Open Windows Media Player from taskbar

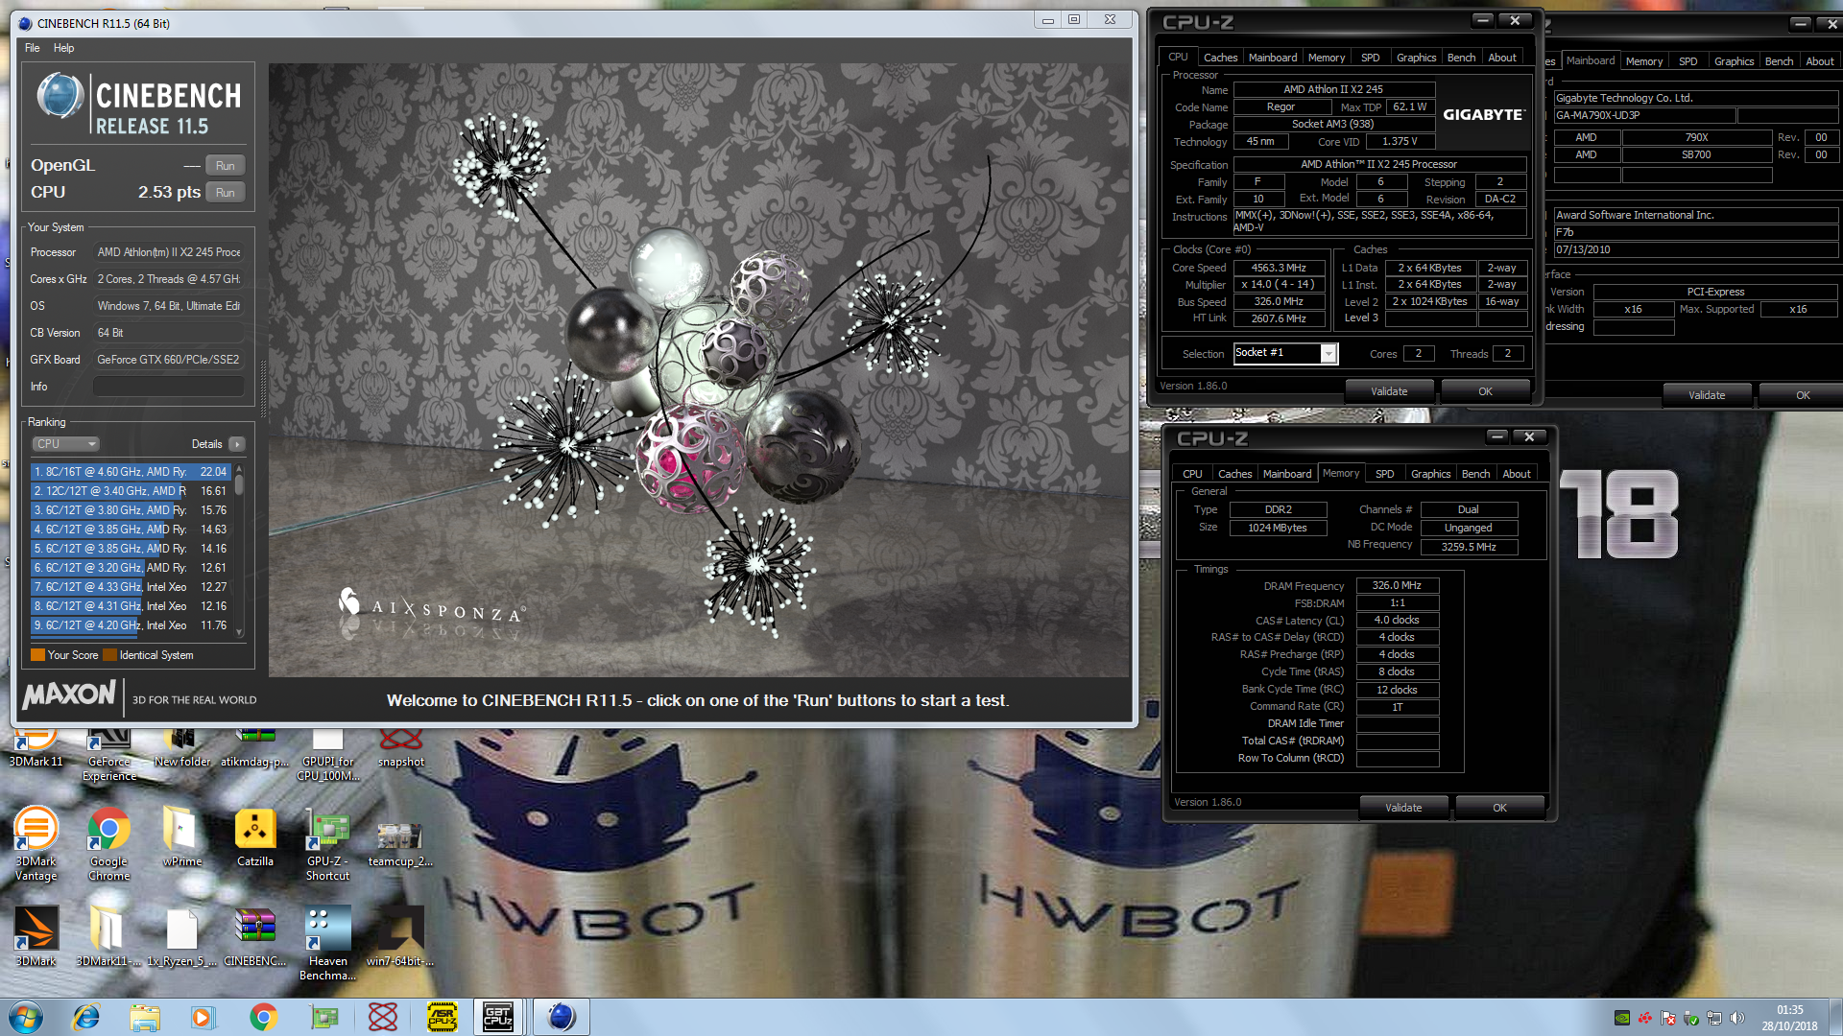(x=203, y=1017)
